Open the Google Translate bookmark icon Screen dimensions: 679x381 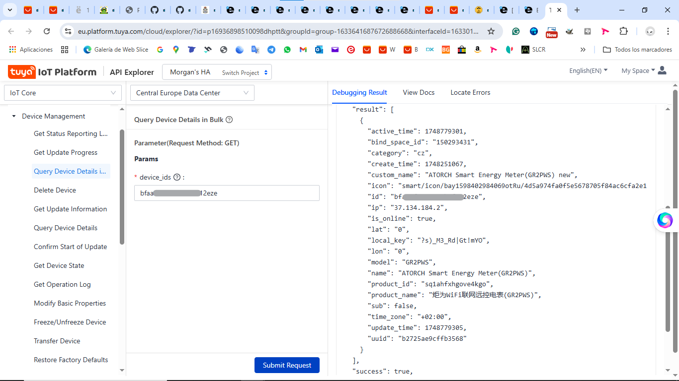(x=255, y=50)
